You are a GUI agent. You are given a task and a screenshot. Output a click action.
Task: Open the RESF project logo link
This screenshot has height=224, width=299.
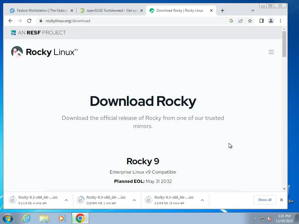(x=38, y=33)
